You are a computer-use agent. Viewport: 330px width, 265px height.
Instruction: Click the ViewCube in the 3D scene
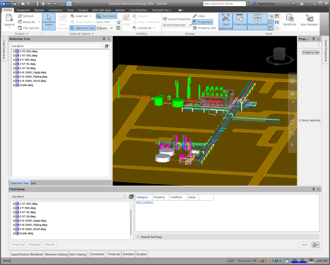tap(279, 54)
